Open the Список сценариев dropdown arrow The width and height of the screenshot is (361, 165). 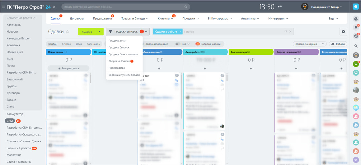(323, 44)
